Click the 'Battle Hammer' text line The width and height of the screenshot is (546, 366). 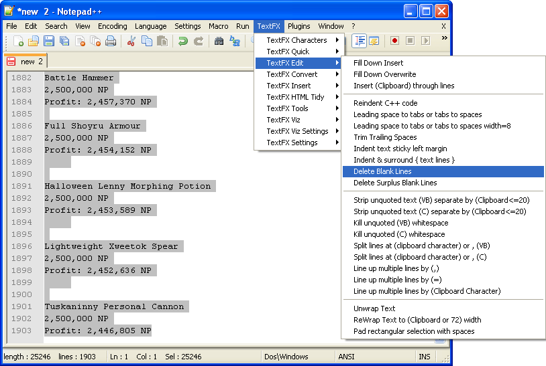[x=79, y=78]
